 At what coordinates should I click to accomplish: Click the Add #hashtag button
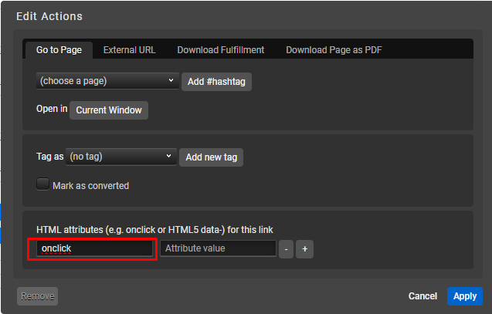[x=216, y=82]
